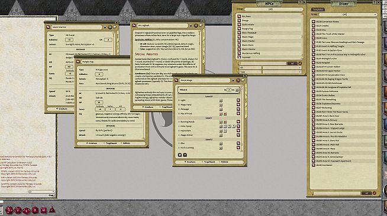Screen dimensions: 387x216
Task: Toggle the circle next to Color Spray spell
Action: [x=179, y=126]
